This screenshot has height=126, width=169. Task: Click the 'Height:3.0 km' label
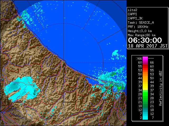tap(140, 31)
